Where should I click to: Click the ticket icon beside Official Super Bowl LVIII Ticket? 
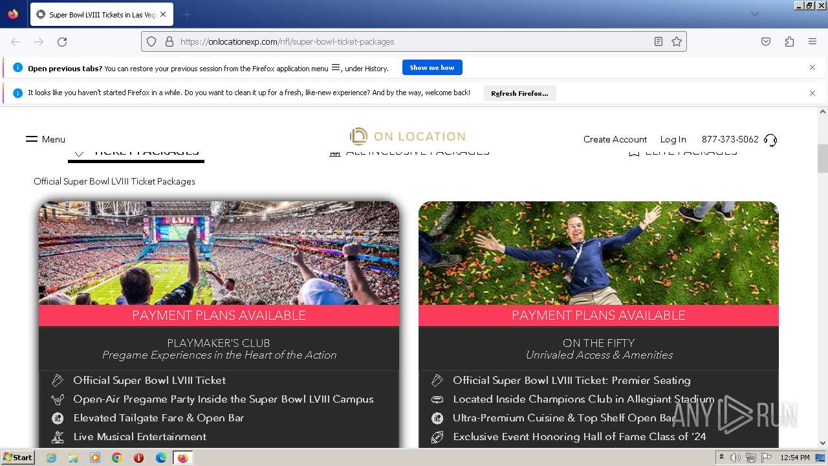58,381
